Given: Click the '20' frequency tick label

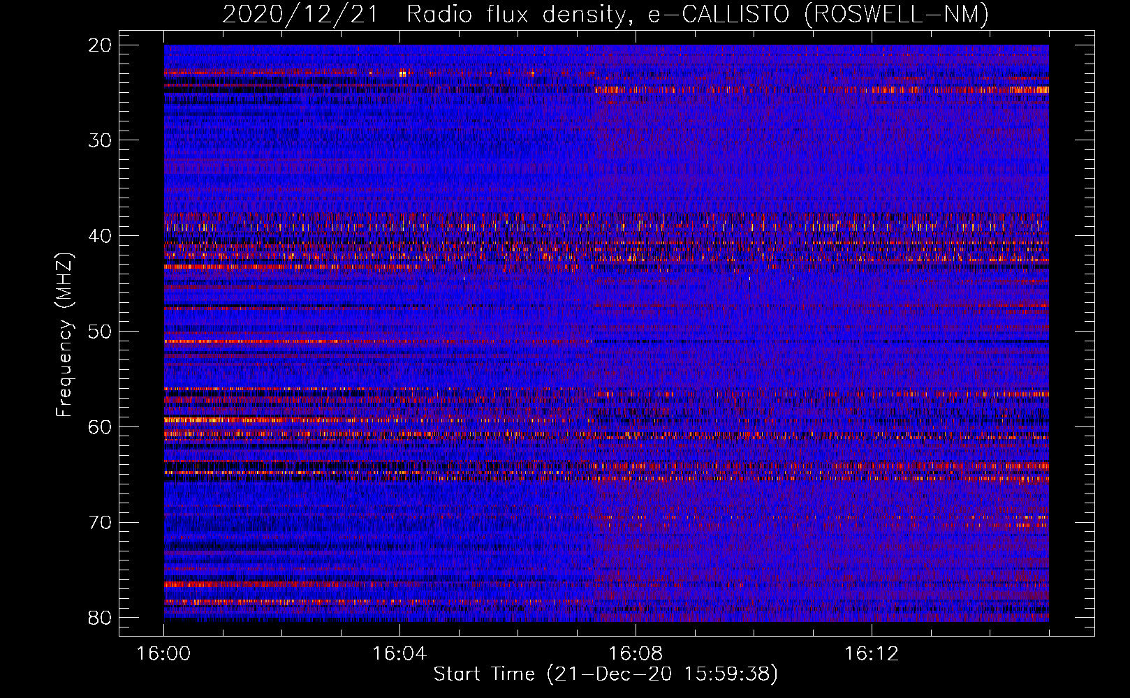Looking at the screenshot, I should click(x=101, y=45).
